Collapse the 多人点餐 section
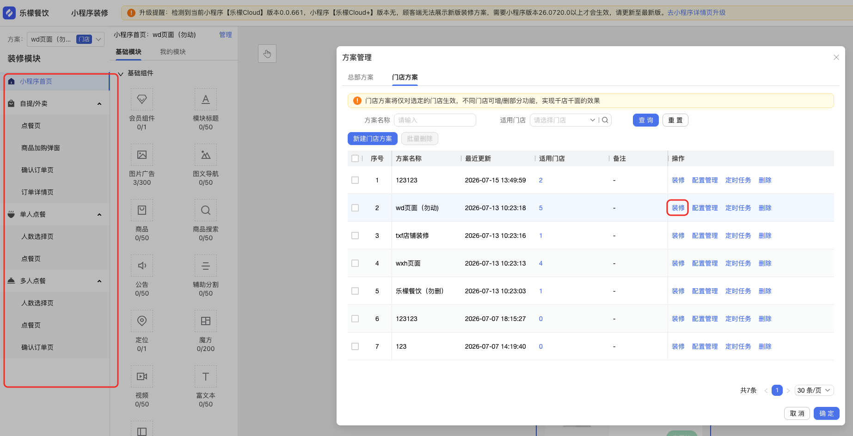Image resolution: width=853 pixels, height=436 pixels. point(99,281)
